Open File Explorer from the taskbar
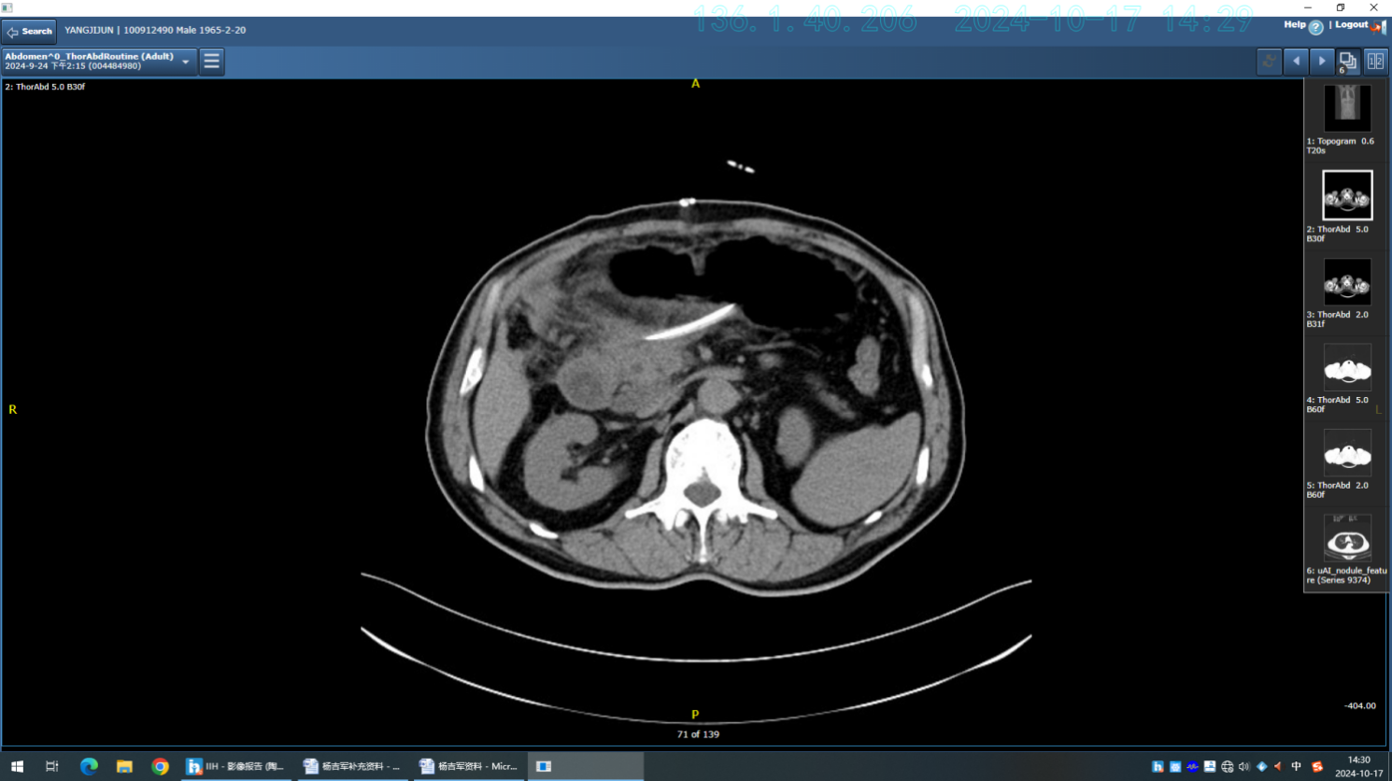Viewport: 1392px width, 781px height. pyautogui.click(x=124, y=766)
